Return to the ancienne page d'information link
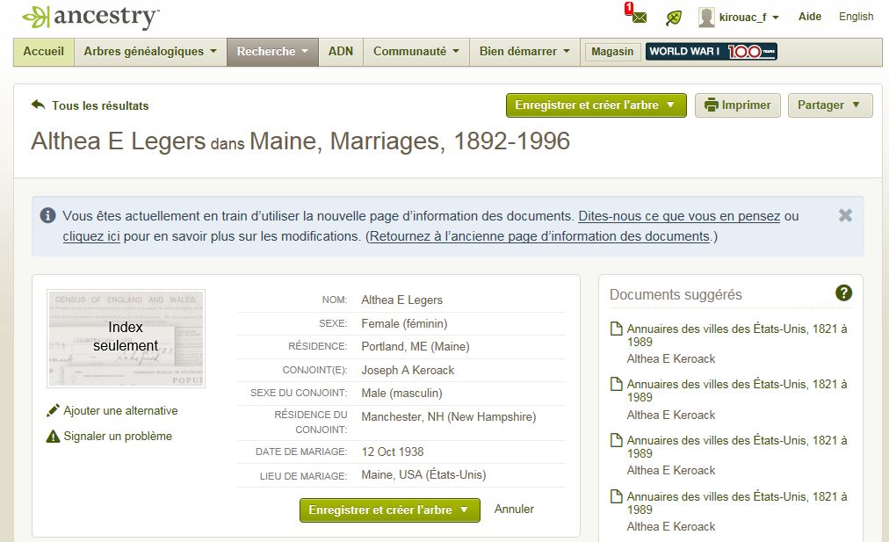This screenshot has width=889, height=542. (539, 236)
